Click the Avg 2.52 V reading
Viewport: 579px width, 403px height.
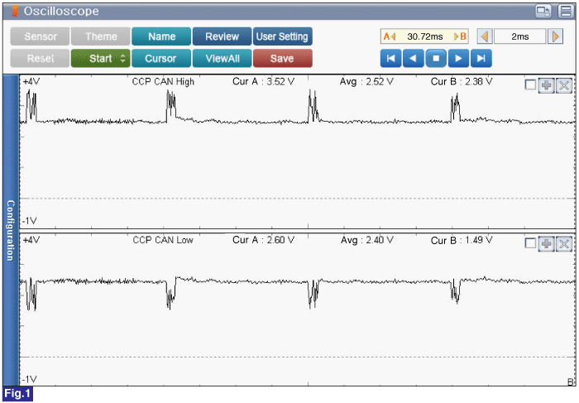coord(366,82)
